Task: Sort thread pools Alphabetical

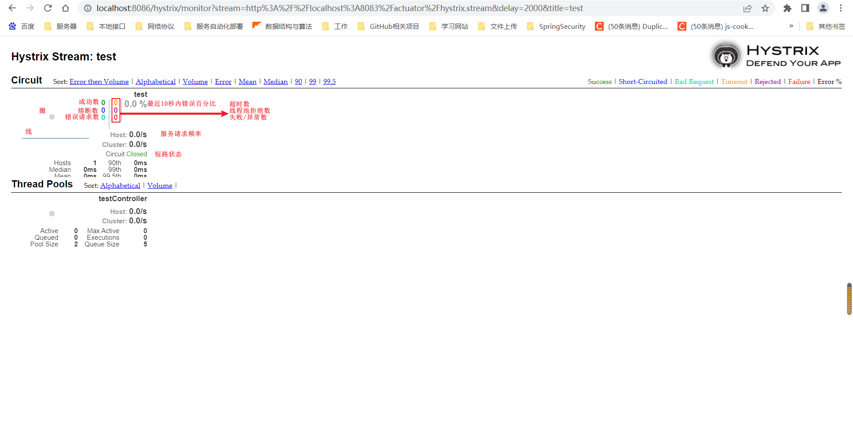Action: point(120,186)
